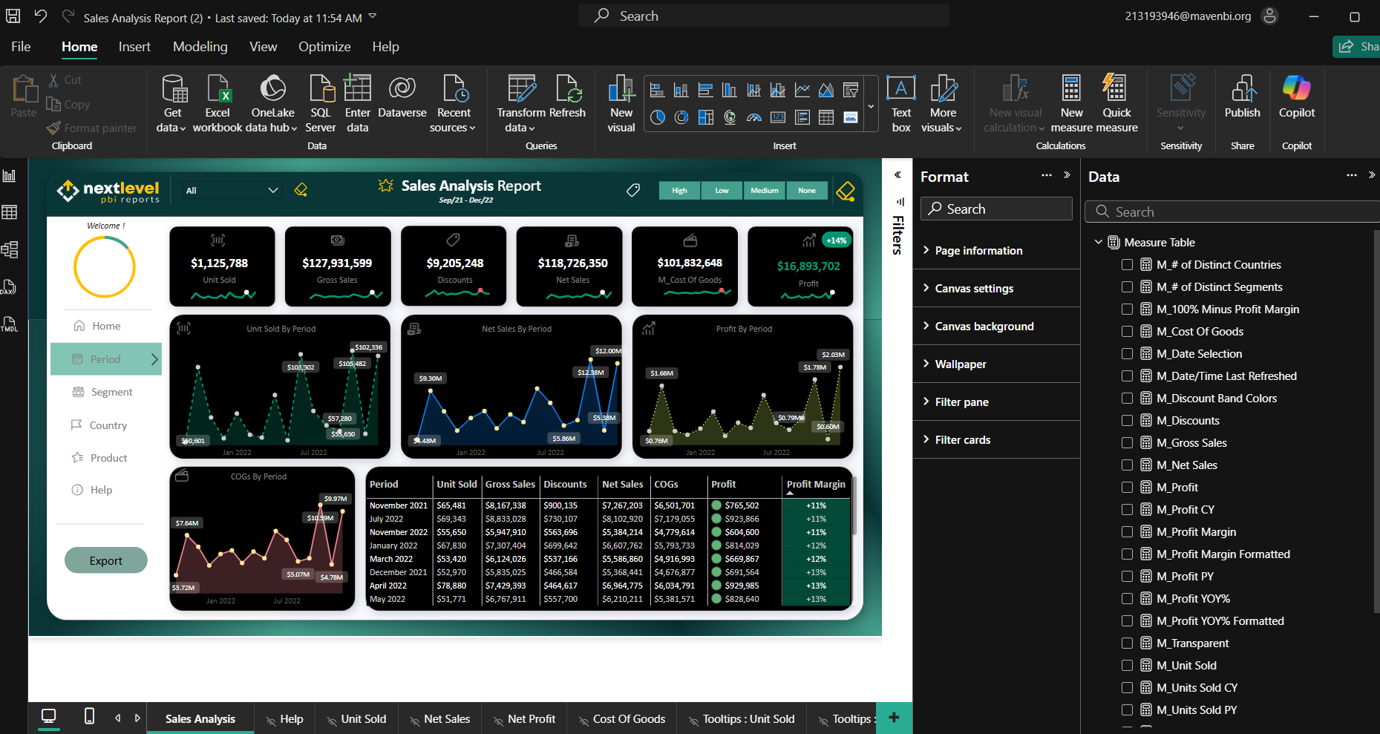
Task: Tick the M_Profit Margin checkbox
Action: (1127, 532)
